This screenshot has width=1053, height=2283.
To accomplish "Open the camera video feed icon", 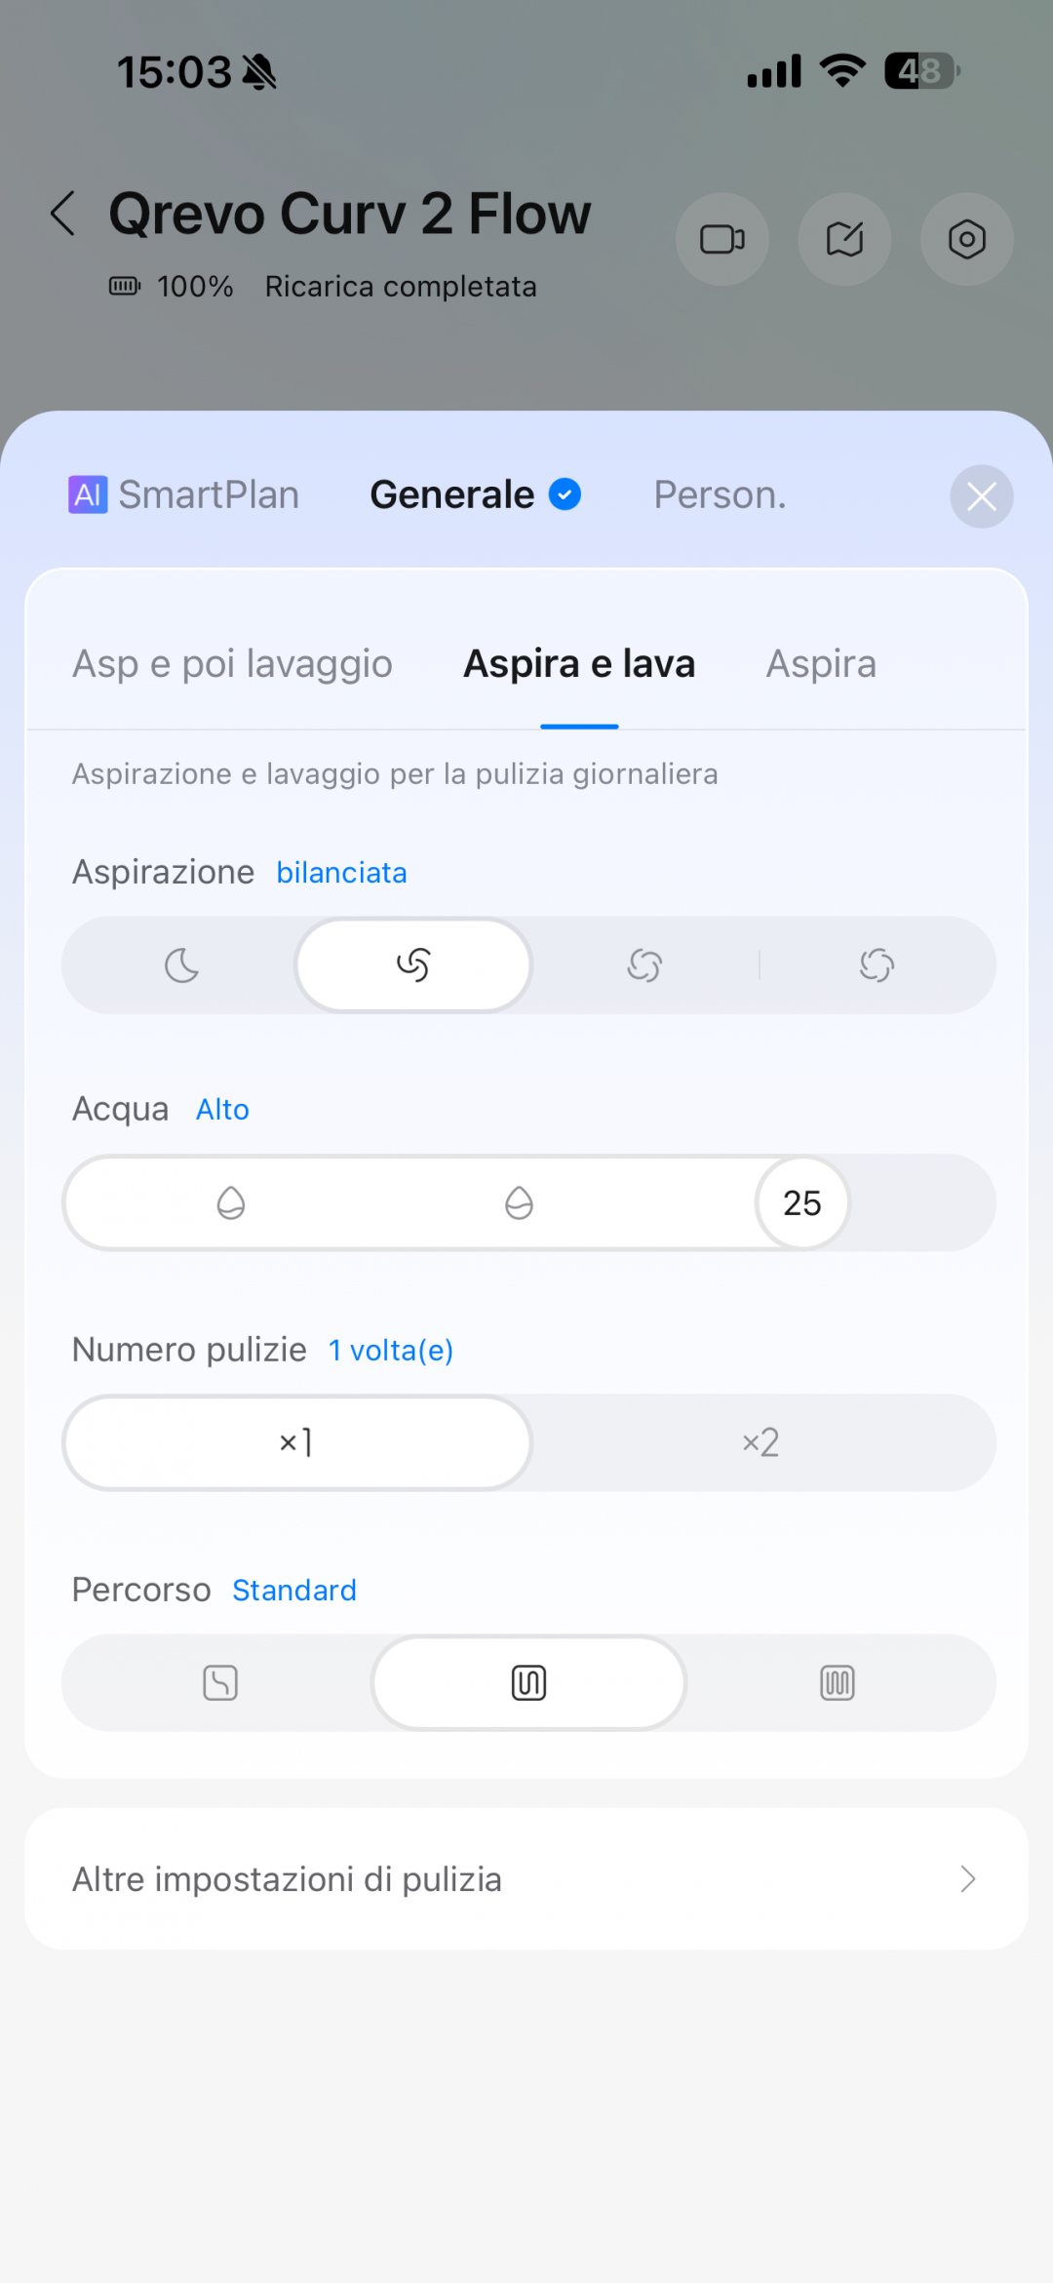I will click(721, 239).
